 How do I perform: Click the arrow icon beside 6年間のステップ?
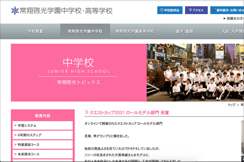point(15,135)
